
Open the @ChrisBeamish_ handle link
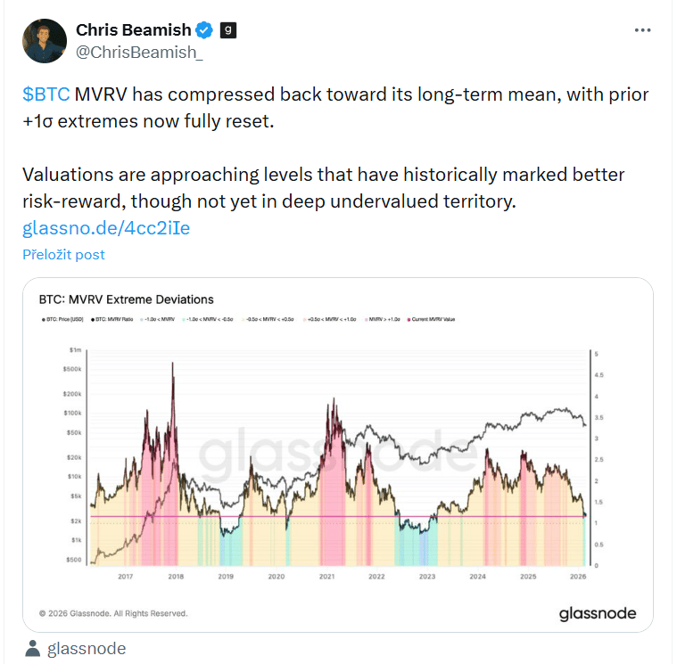click(140, 53)
